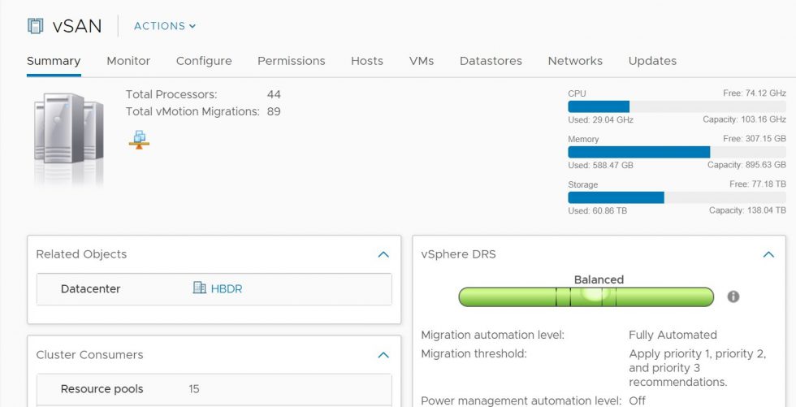796x407 pixels.
Task: Click 'Capacity: 895.63 GB' memory value
Action: point(746,165)
